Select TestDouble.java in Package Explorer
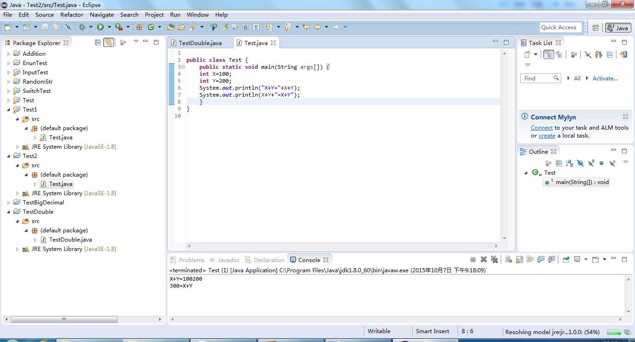 pyautogui.click(x=71, y=240)
